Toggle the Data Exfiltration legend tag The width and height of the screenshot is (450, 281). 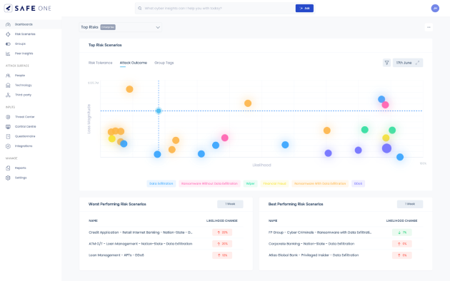(161, 183)
